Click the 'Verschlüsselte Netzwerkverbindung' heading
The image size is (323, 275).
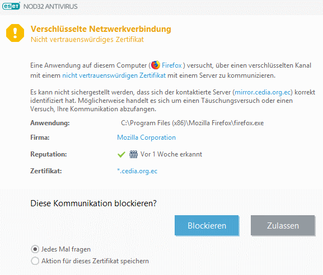click(x=101, y=29)
